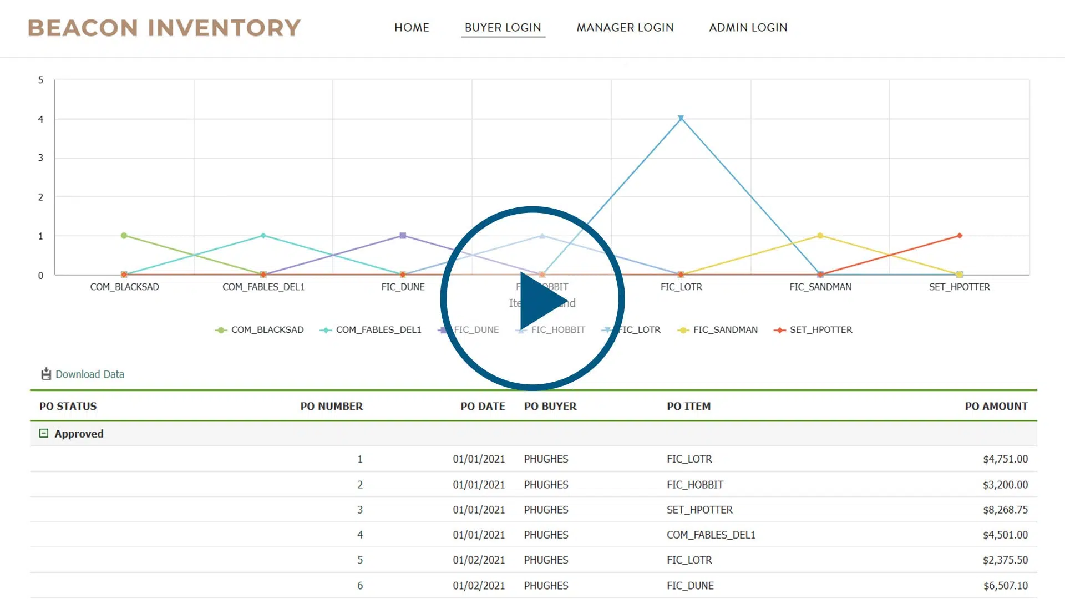
Task: Click the Download Data link text
Action: [x=90, y=374]
